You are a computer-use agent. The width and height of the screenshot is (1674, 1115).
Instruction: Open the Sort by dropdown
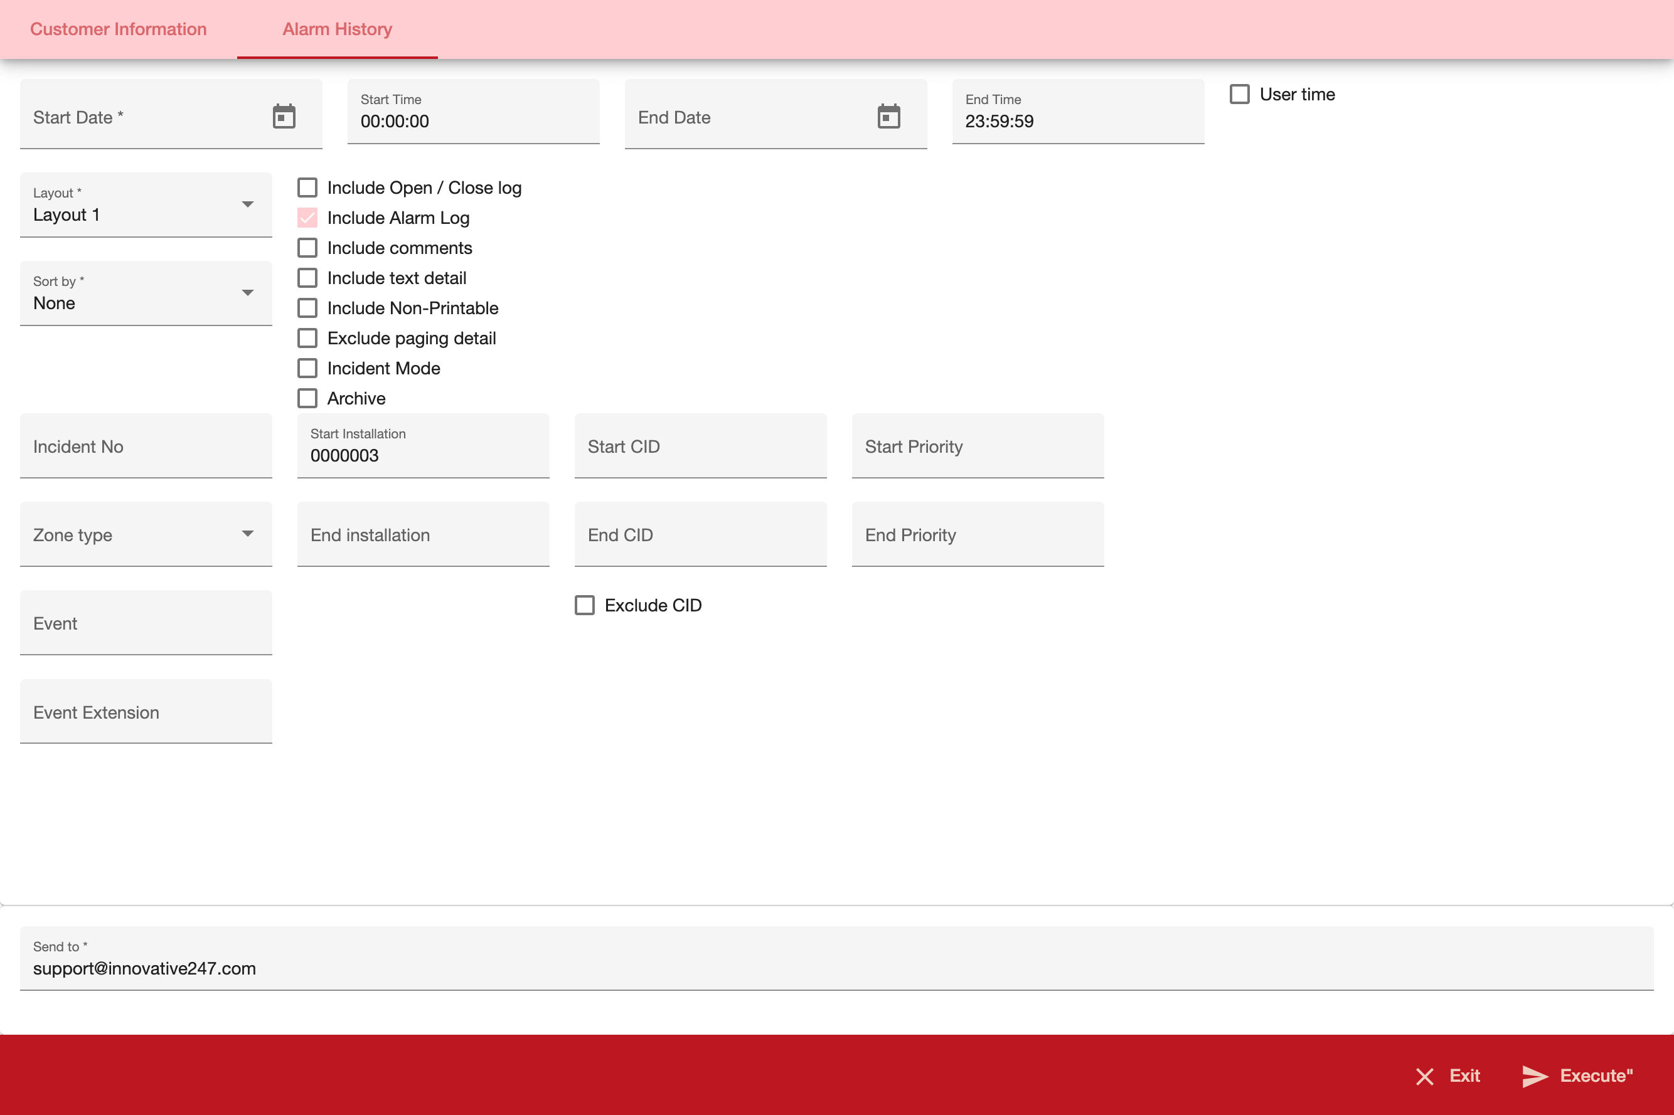(146, 293)
